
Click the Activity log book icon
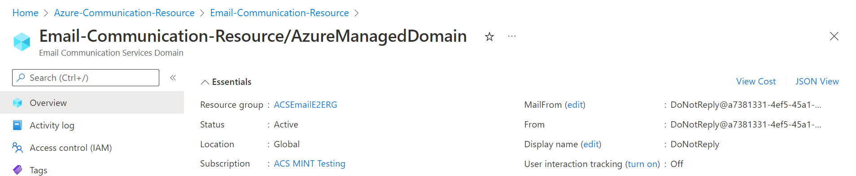pyautogui.click(x=17, y=125)
